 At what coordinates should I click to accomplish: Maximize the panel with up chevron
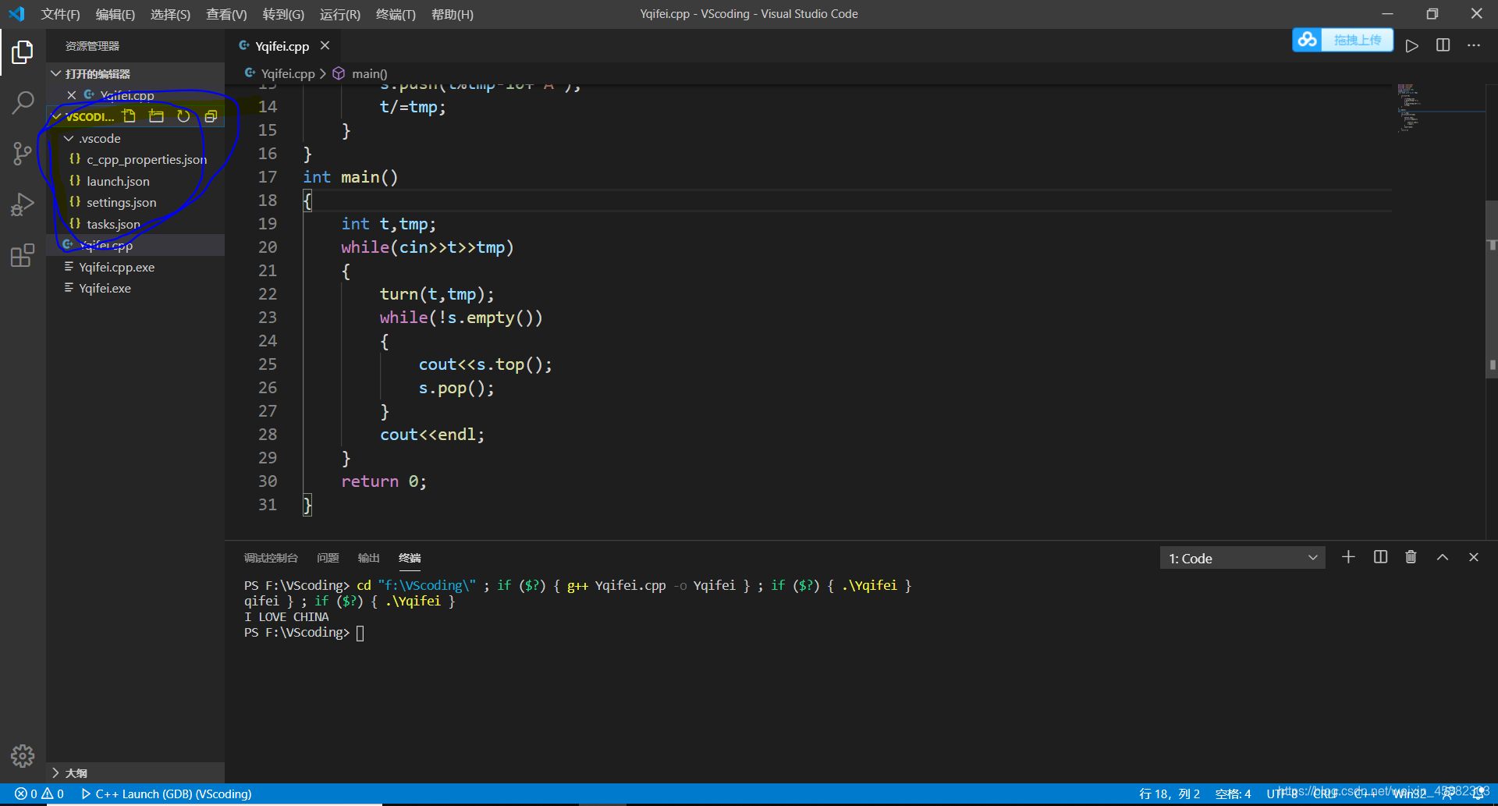[x=1443, y=557]
